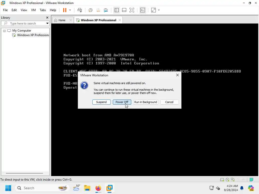Image resolution: width=259 pixels, height=194 pixels.
Task: Open the Edit menu
Action: (x=14, y=10)
